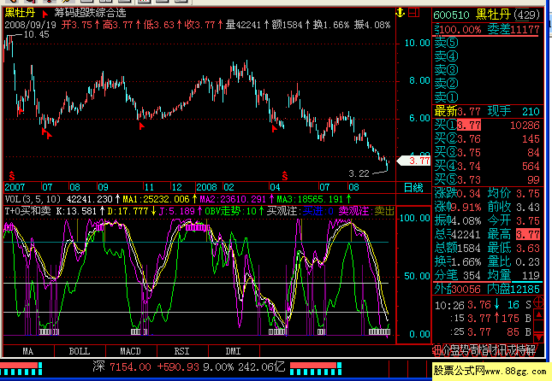Switch to the MA indicator tab
The image size is (552, 381).
pyautogui.click(x=28, y=351)
